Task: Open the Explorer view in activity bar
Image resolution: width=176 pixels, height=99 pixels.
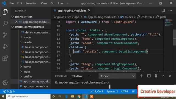Action: coord(5,12)
